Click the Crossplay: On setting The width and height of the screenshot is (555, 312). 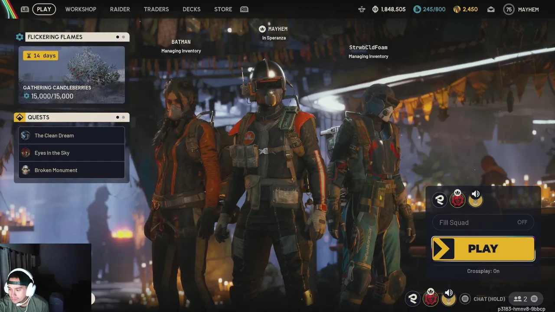[483, 271]
